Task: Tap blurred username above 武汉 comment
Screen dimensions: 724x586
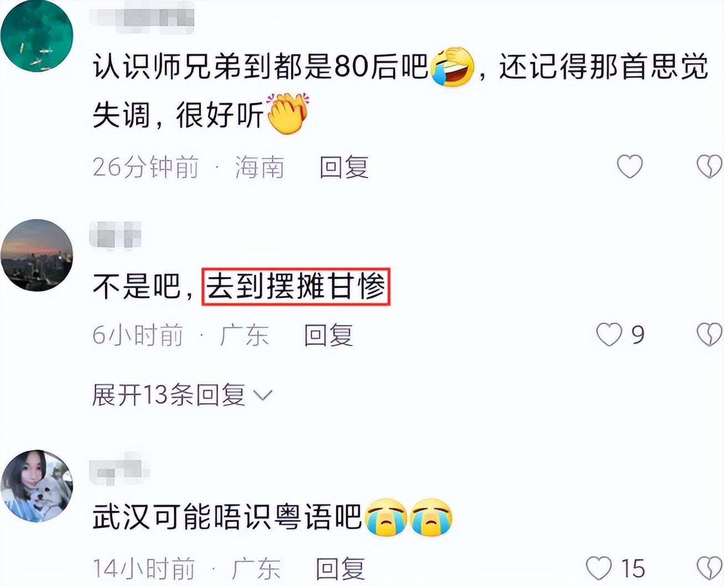Action: (120, 466)
